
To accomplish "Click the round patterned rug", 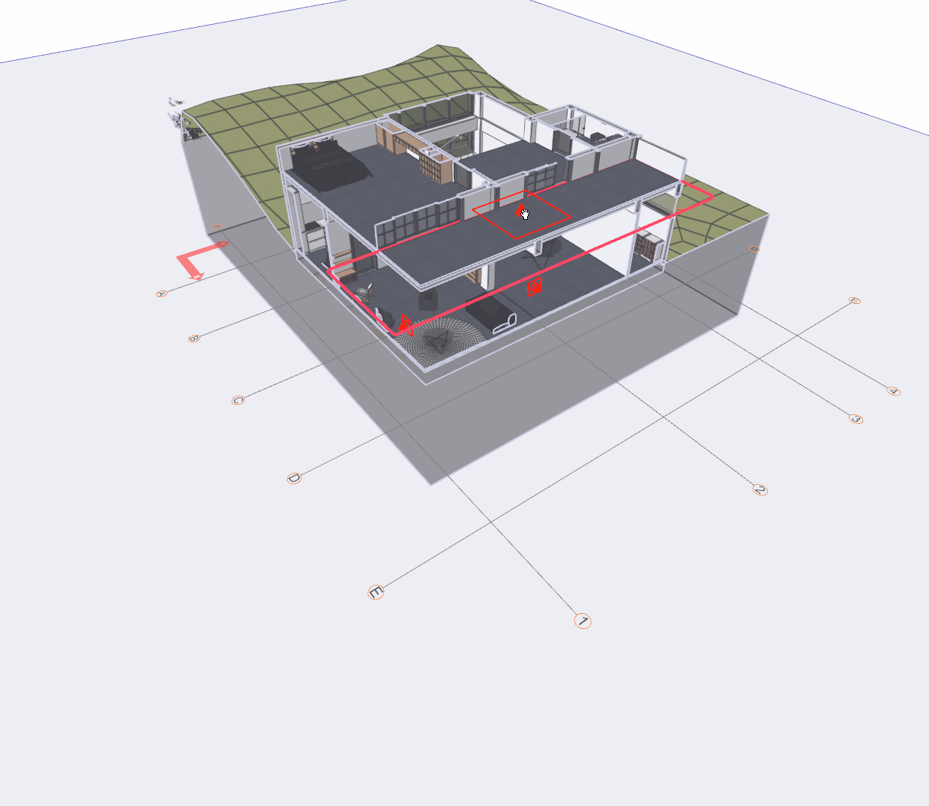I will (439, 341).
